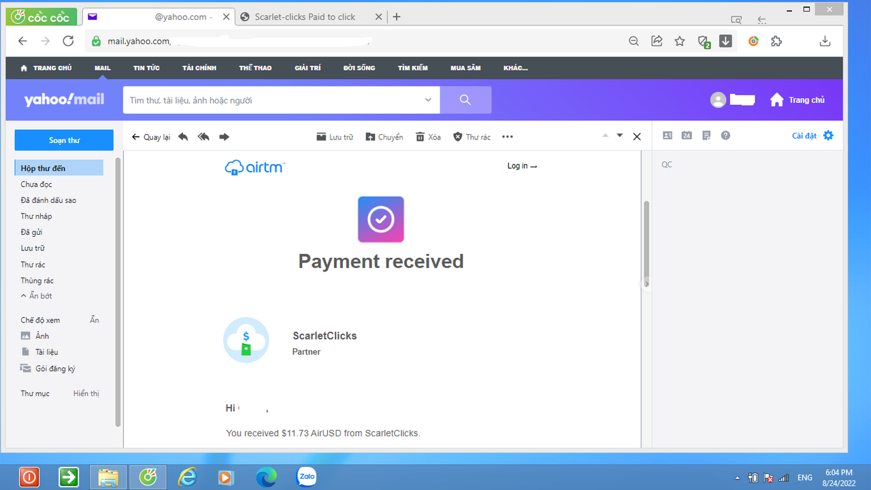
Task: Open the ad-block shield icon
Action: click(704, 42)
